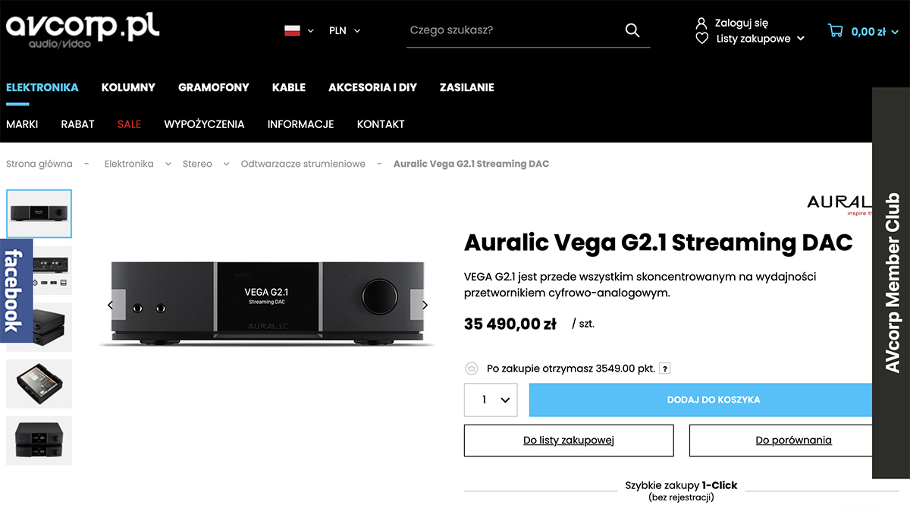Open the GRAMOFONY menu
The height and width of the screenshot is (508, 910).
pos(214,87)
